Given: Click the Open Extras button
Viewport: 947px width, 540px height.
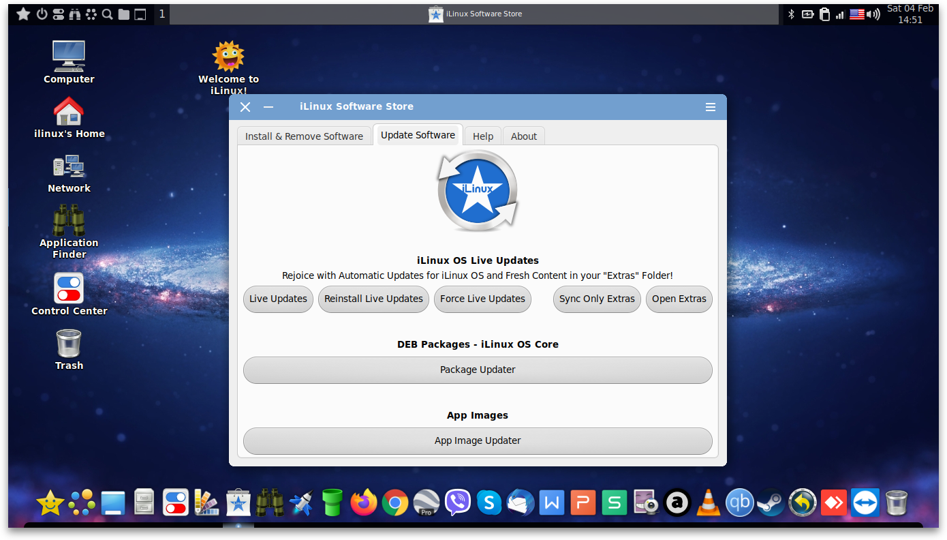Looking at the screenshot, I should (x=679, y=299).
